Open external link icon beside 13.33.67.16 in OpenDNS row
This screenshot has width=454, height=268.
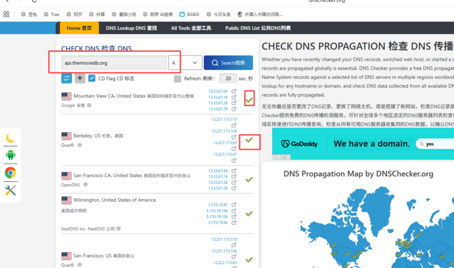[234, 176]
